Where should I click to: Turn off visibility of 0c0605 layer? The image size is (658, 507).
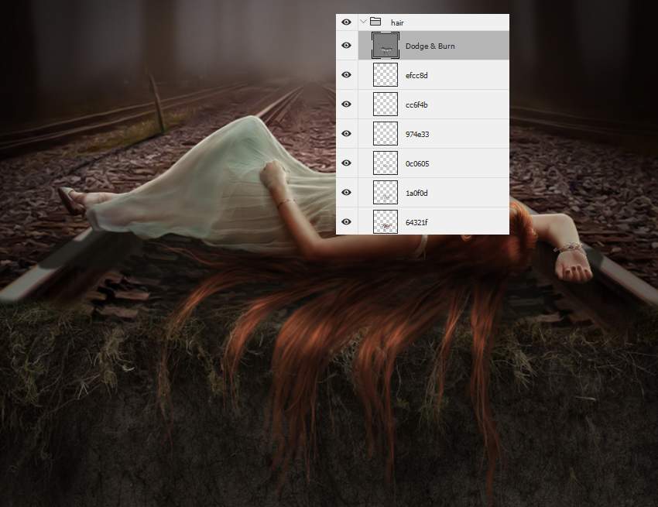point(346,163)
